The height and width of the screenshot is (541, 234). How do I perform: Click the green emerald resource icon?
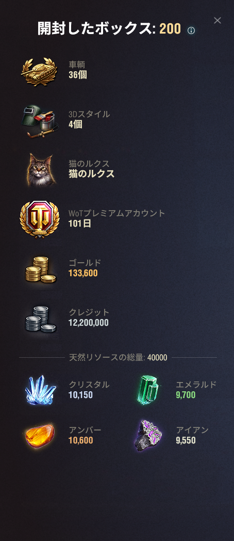coord(148,390)
